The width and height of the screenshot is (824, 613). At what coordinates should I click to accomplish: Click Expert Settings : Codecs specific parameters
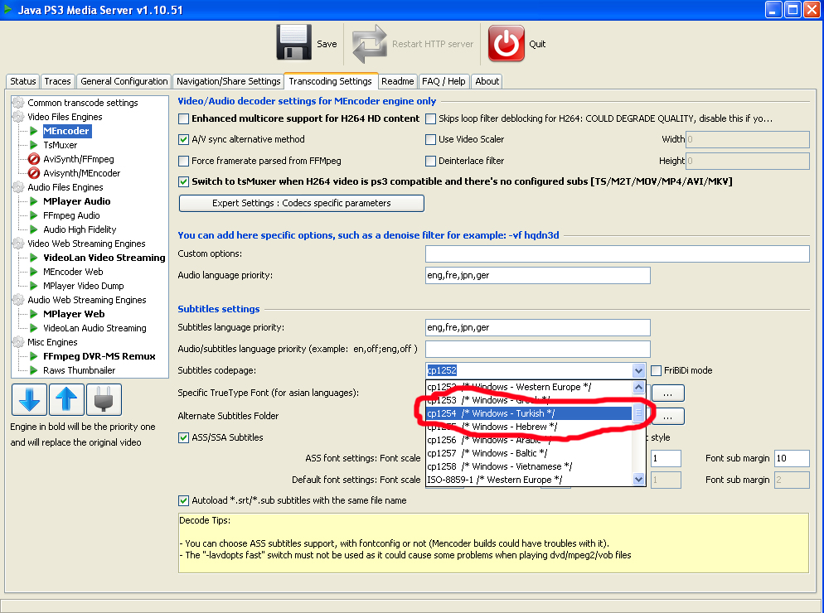[x=302, y=203]
